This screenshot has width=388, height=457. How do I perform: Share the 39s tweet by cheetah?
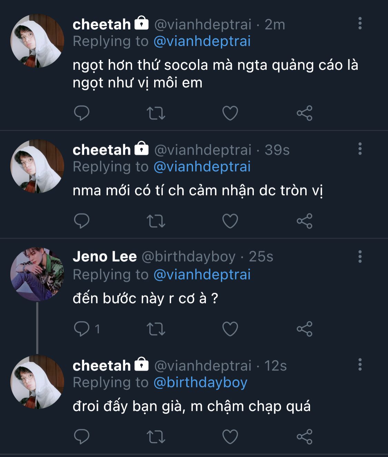(x=304, y=221)
